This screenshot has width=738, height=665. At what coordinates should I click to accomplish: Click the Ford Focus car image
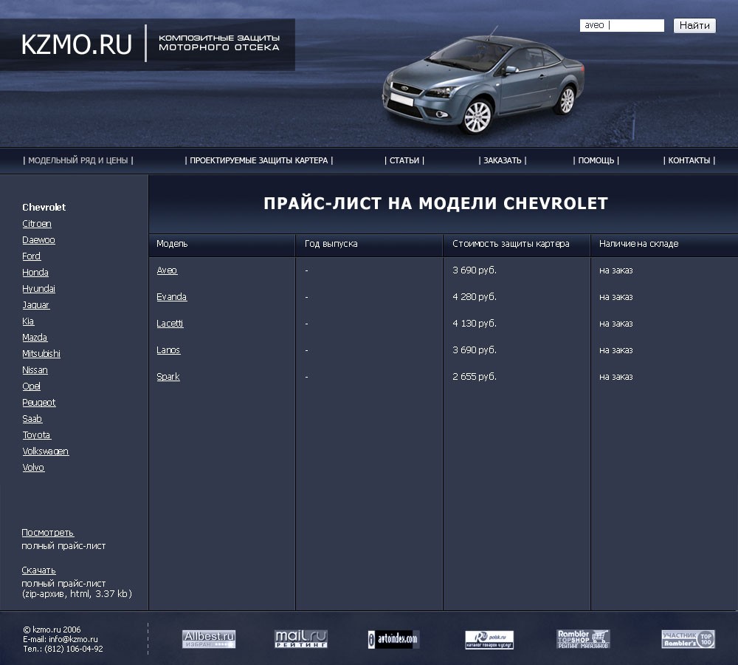point(483,81)
